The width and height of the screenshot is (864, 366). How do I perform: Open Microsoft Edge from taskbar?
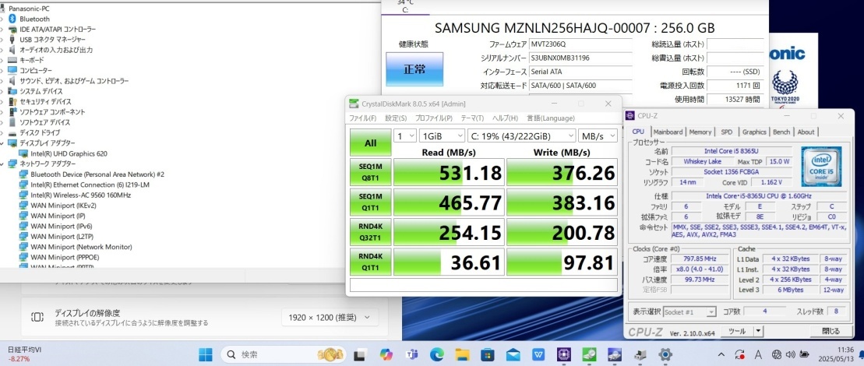[x=437, y=354]
